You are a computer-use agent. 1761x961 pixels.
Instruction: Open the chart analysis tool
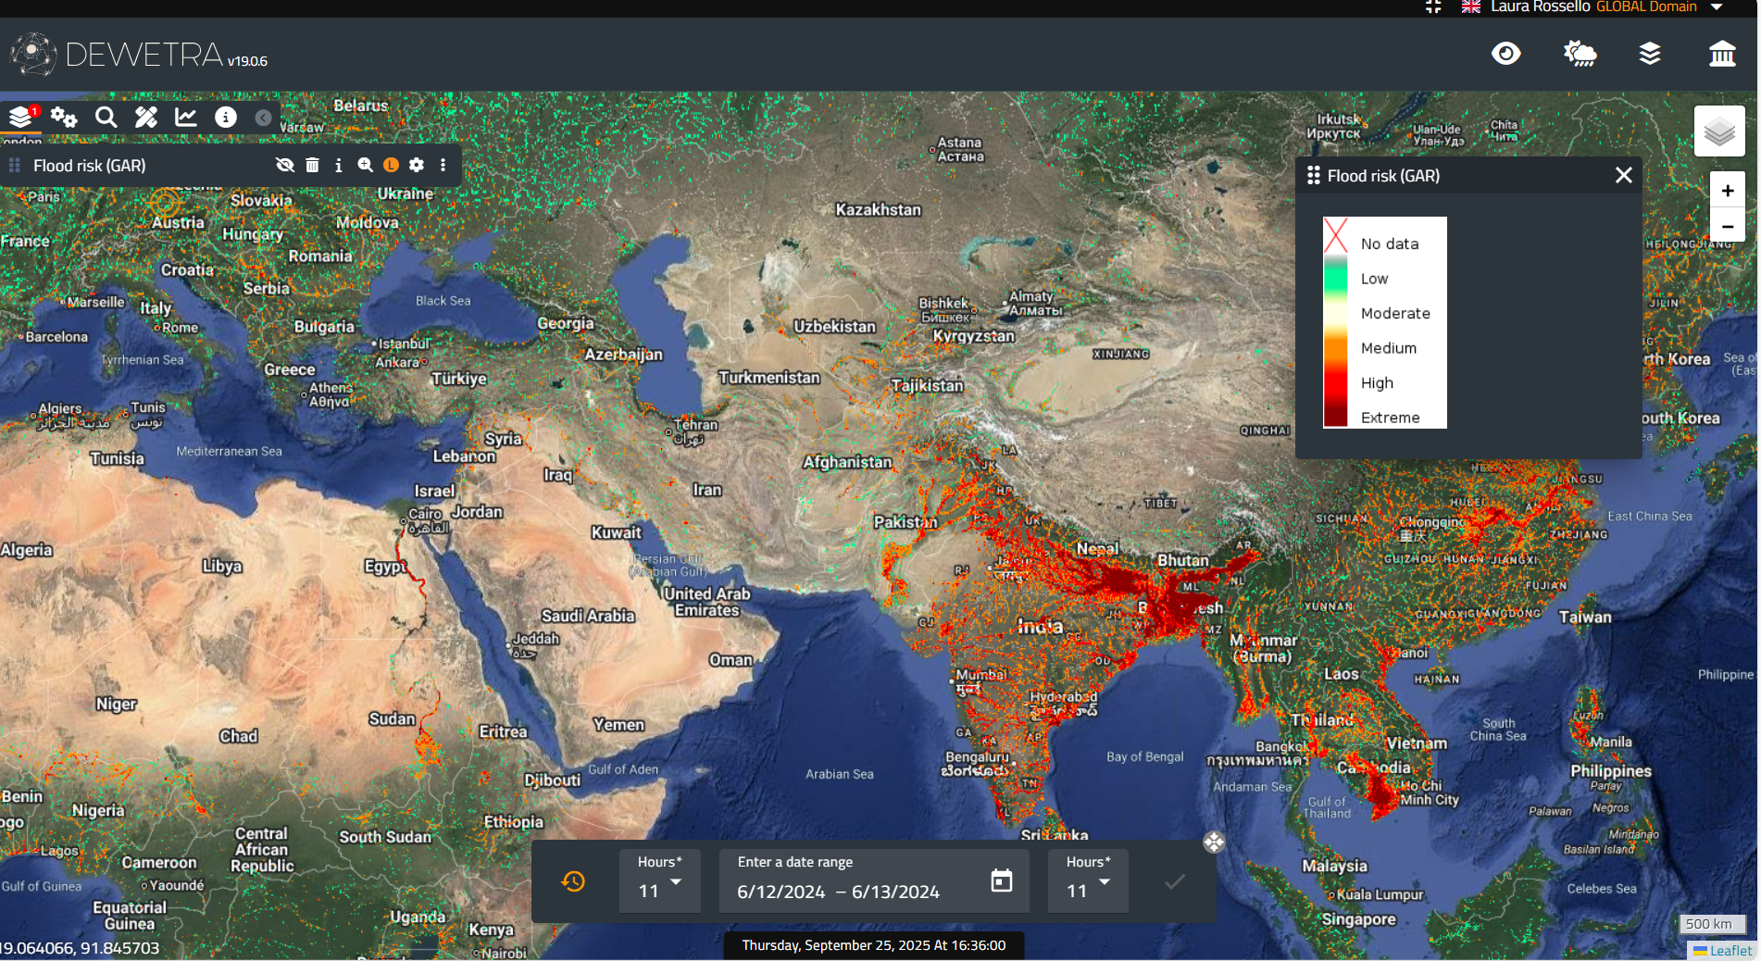[x=186, y=118]
